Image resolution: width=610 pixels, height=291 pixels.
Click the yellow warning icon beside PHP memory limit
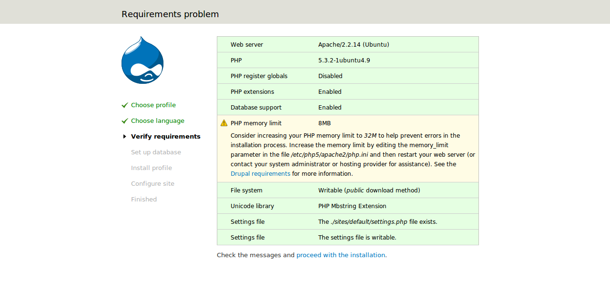click(x=224, y=123)
